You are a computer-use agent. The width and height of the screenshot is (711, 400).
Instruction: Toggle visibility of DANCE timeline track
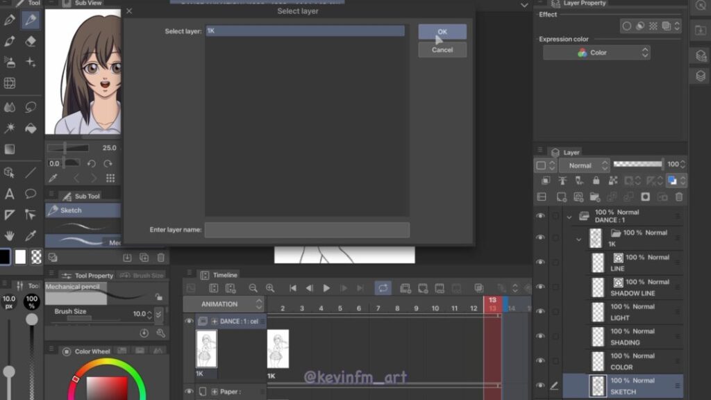(189, 321)
